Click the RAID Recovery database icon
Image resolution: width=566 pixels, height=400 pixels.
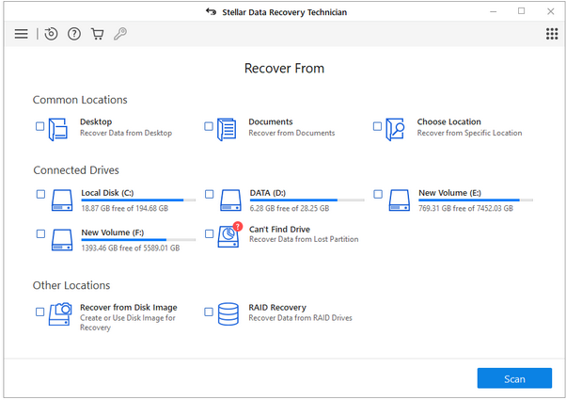228,314
